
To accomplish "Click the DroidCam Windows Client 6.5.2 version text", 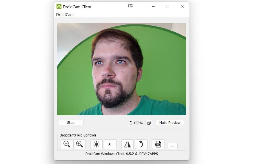I will pos(122,154).
